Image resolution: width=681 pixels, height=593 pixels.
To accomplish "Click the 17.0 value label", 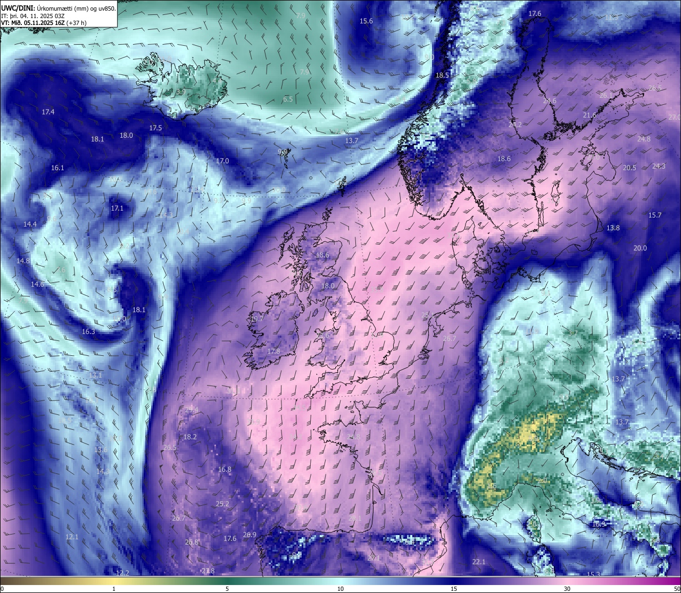I will [222, 161].
